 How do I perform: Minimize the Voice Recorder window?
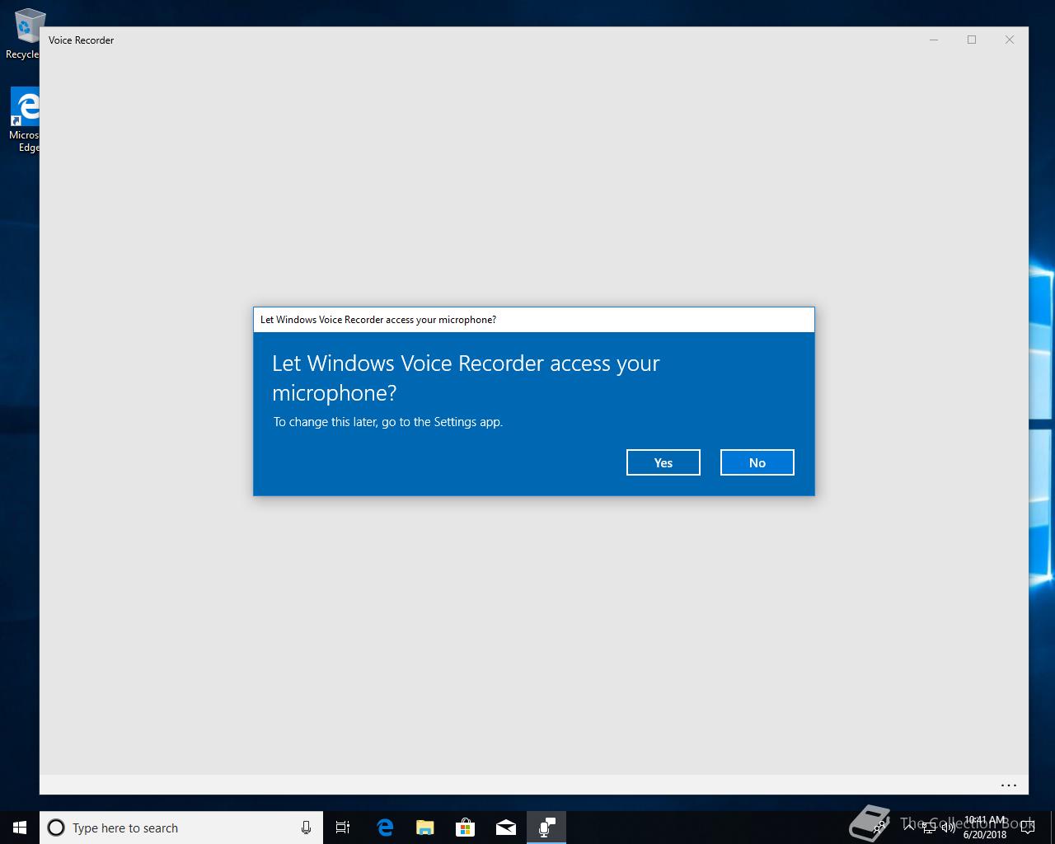click(x=934, y=40)
